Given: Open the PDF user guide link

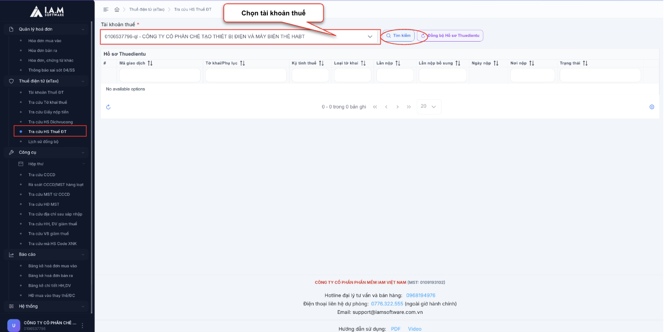Looking at the screenshot, I should point(396,329).
